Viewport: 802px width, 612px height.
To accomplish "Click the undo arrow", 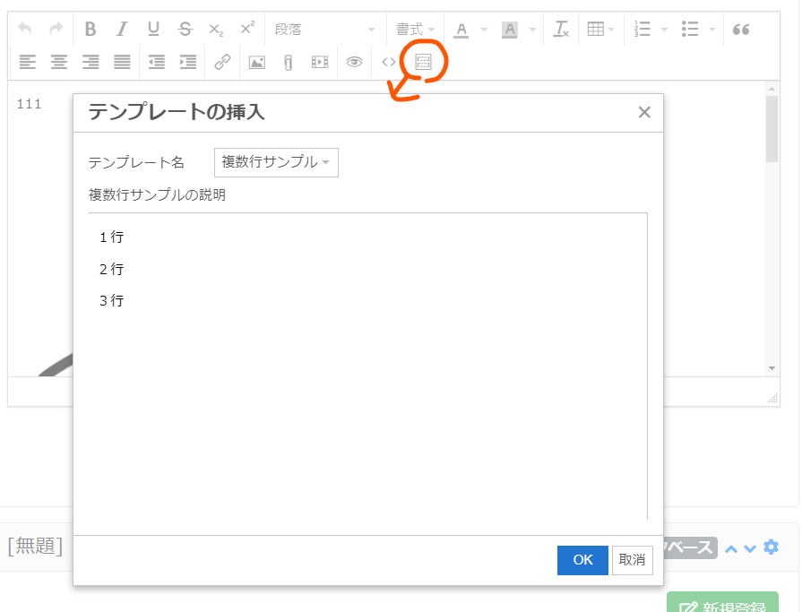I will (25, 29).
